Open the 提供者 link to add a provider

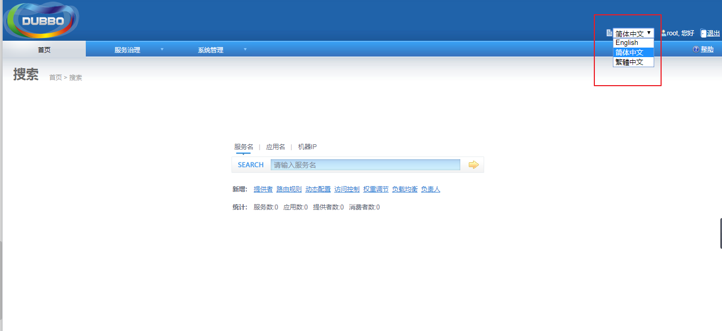(263, 188)
